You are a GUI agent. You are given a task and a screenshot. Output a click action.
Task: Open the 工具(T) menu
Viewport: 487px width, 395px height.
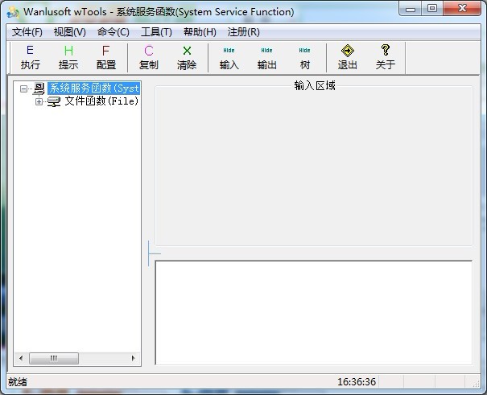point(156,32)
